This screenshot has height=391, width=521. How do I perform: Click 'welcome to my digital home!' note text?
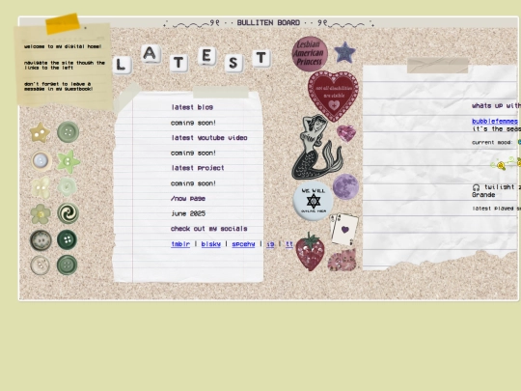pyautogui.click(x=63, y=46)
